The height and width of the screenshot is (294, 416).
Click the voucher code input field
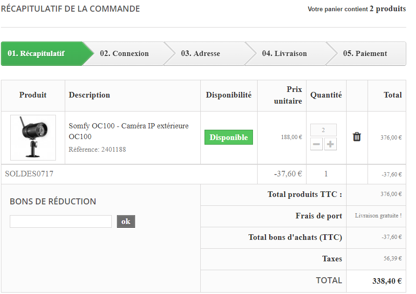coord(61,222)
